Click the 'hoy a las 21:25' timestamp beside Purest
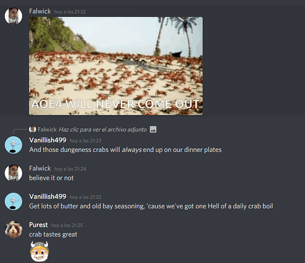Image resolution: width=305 pixels, height=263 pixels. point(67,225)
